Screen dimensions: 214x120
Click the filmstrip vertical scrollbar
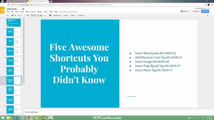24,51
